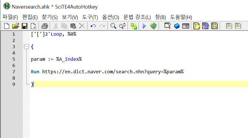Open the 파일(F) menu

[10, 17]
